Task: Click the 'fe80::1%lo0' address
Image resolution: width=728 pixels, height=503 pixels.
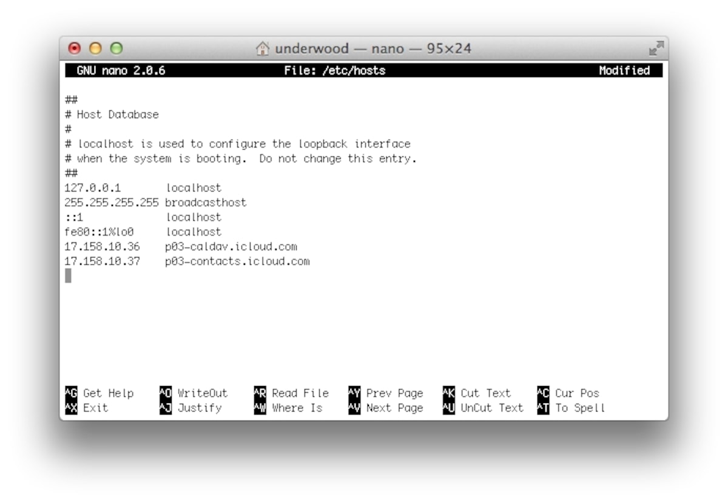Action: pyautogui.click(x=99, y=232)
